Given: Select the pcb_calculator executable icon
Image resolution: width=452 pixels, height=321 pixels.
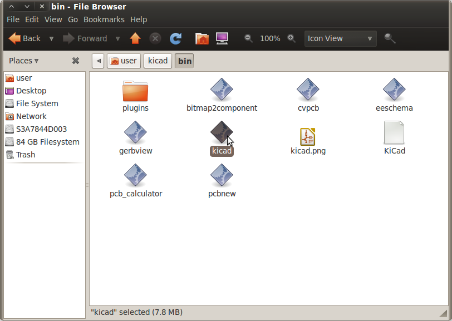Looking at the screenshot, I should 135,175.
